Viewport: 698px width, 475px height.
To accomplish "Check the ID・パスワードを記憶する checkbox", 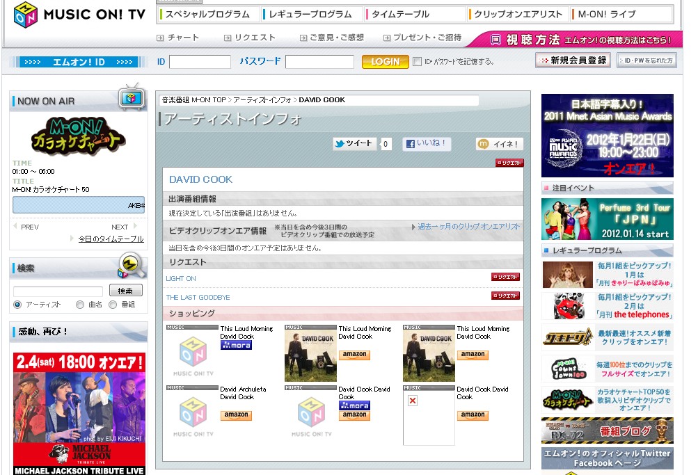I will click(417, 62).
